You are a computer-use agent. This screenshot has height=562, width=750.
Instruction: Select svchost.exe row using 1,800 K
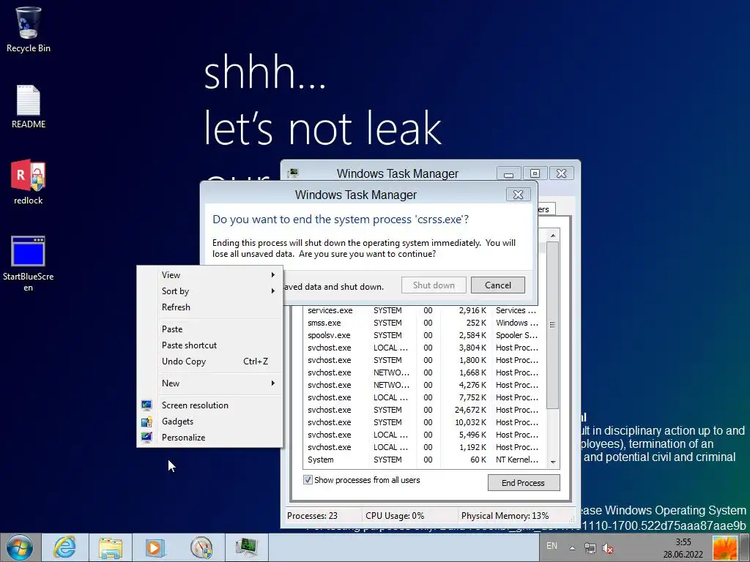pos(424,360)
